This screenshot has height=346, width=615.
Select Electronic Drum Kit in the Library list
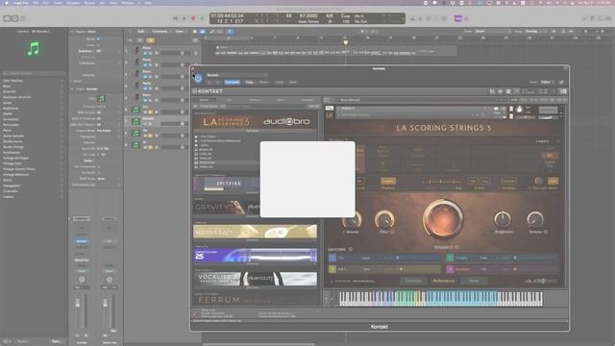pyautogui.click(x=17, y=97)
